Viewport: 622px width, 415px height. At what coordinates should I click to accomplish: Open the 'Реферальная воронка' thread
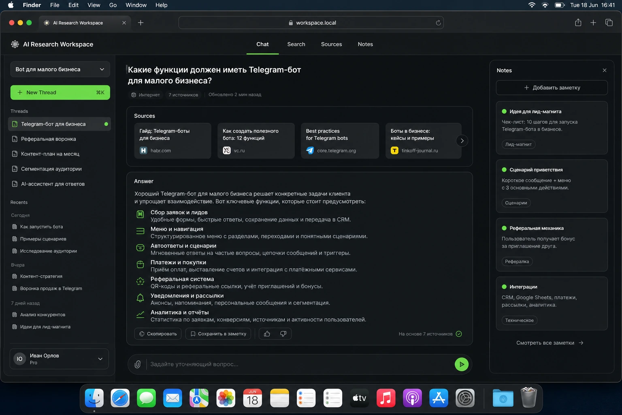point(59,139)
